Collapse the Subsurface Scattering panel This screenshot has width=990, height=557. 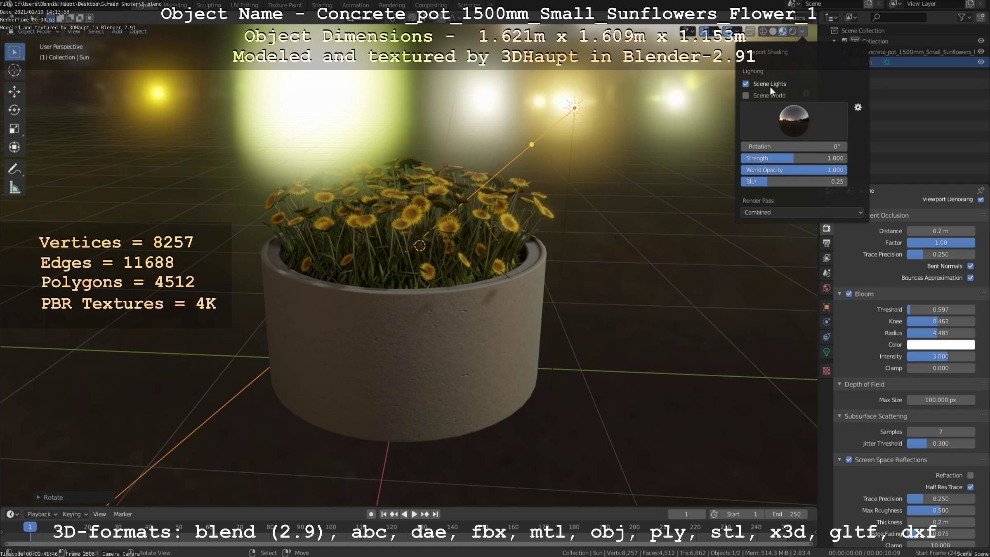[839, 416]
